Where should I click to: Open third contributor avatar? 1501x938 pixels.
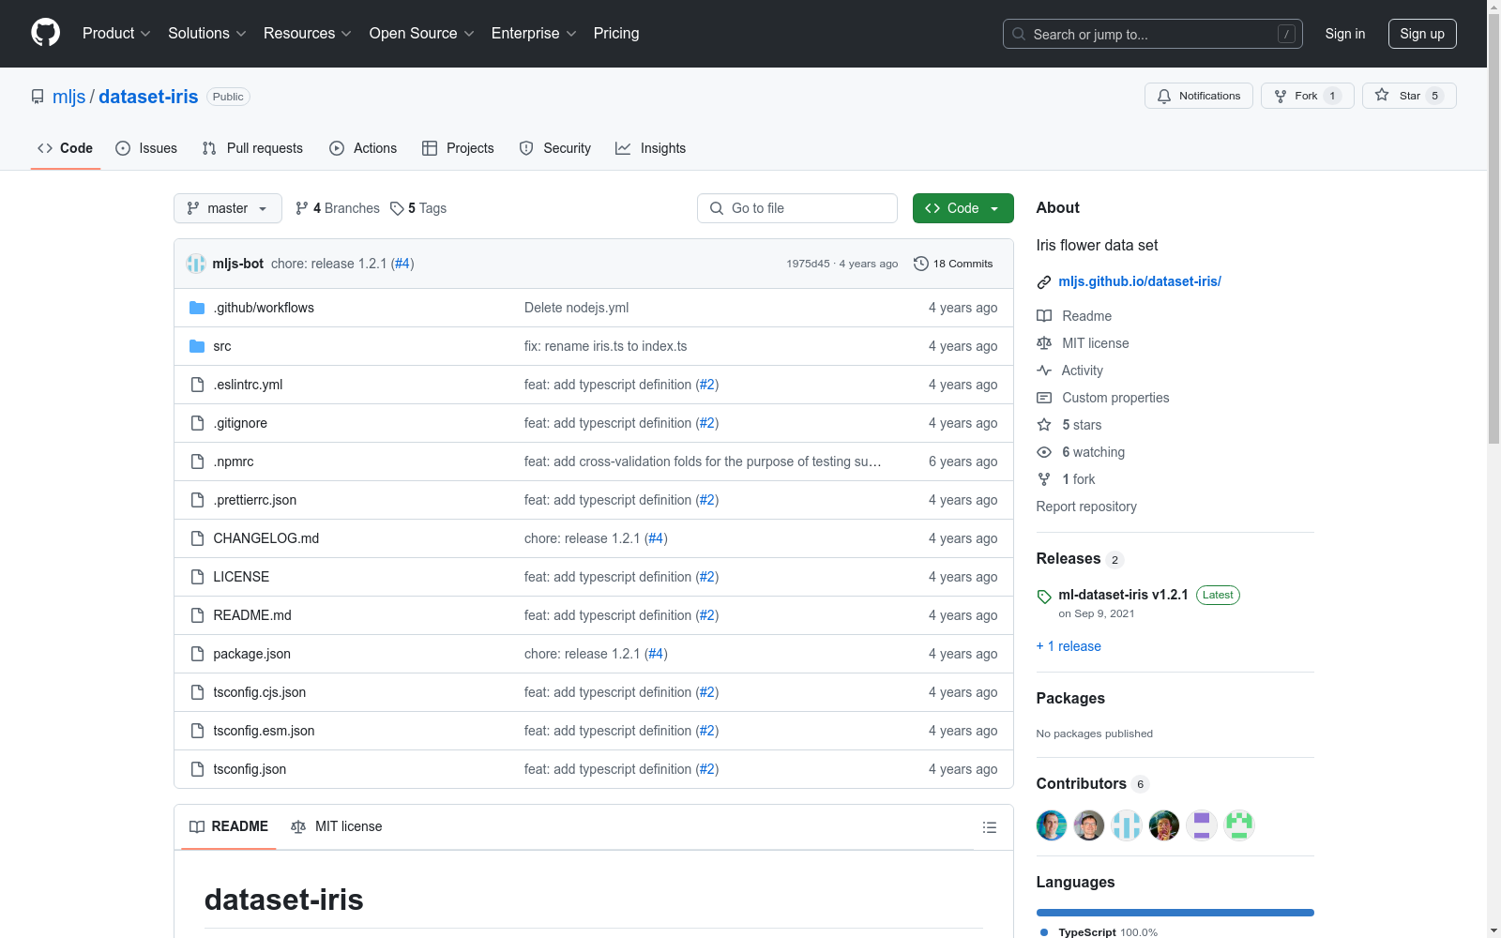tap(1127, 825)
